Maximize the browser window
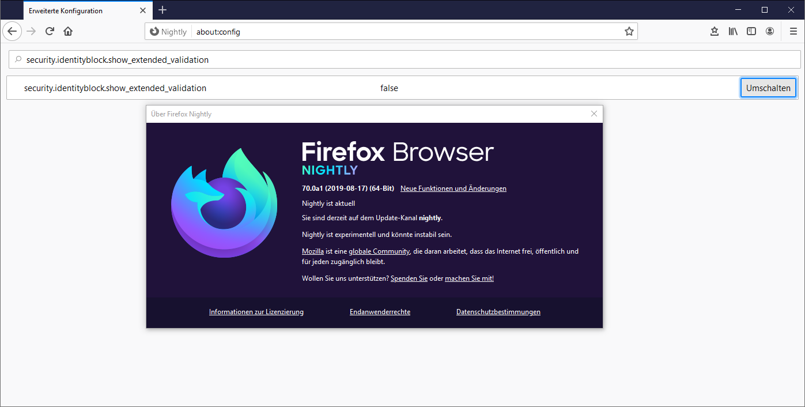 click(x=765, y=10)
